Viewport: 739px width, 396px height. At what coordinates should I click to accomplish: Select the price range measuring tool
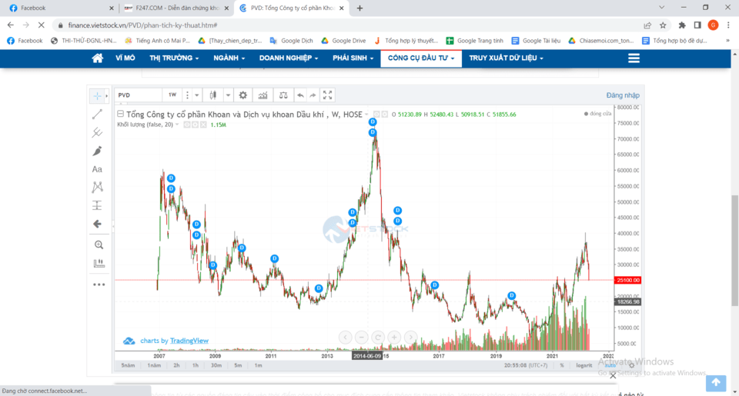pyautogui.click(x=97, y=205)
